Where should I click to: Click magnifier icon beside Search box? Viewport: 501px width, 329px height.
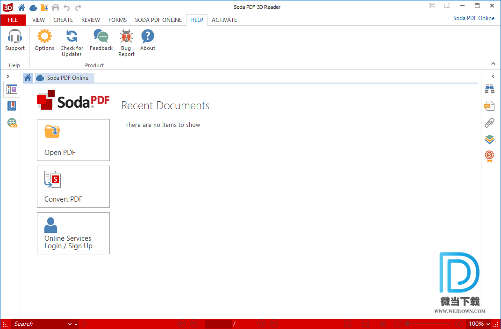tap(84, 324)
